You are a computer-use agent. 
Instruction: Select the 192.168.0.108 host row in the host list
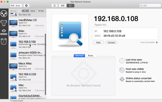27,15
